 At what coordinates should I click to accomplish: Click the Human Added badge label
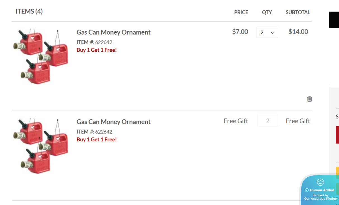pos(322,190)
